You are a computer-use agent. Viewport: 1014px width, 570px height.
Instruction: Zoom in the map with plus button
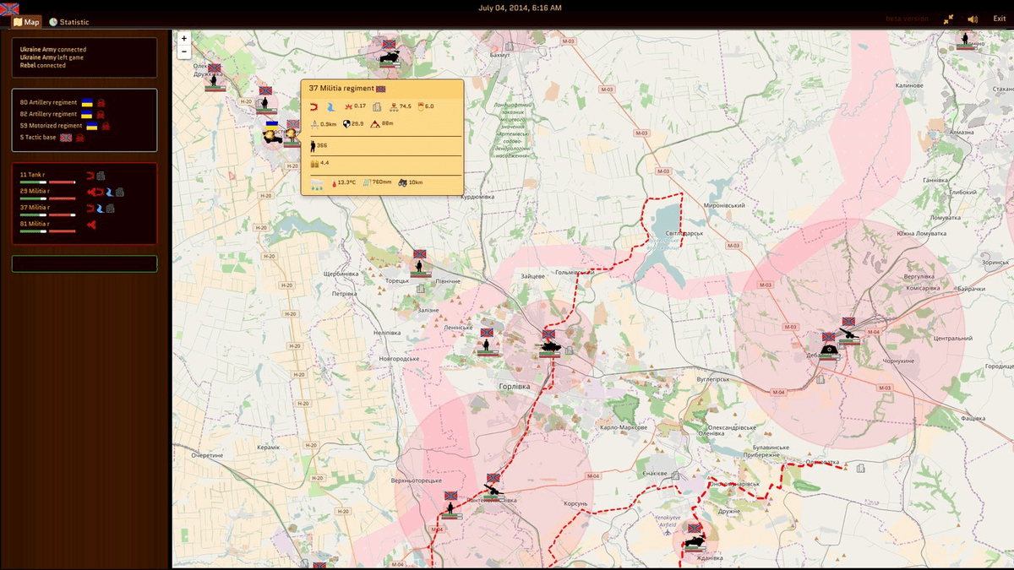tap(184, 39)
